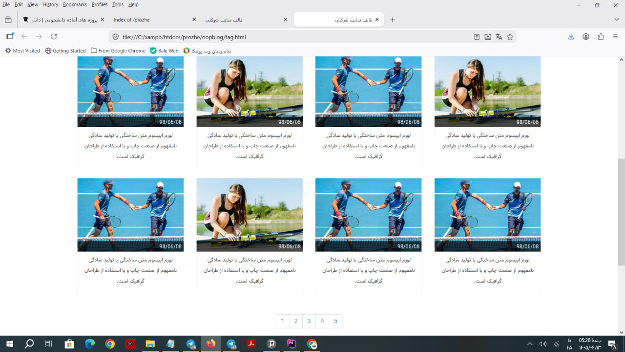Launch Microsoft Store from taskbar
625x352 pixels.
tap(69, 344)
